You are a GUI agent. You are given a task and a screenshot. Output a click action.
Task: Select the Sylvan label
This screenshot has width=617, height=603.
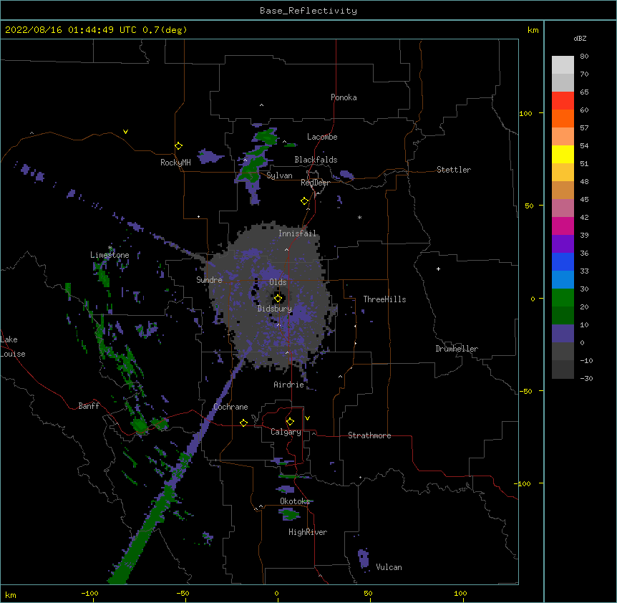pos(279,175)
